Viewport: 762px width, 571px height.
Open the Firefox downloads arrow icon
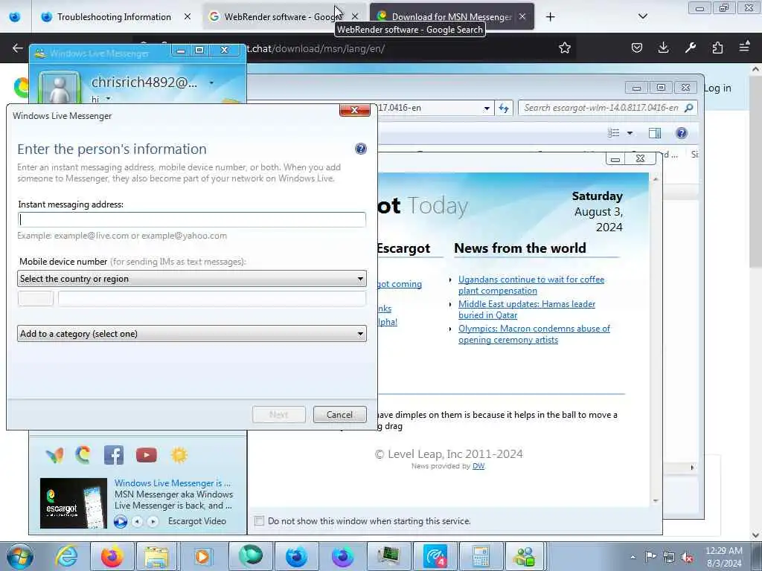(x=663, y=48)
